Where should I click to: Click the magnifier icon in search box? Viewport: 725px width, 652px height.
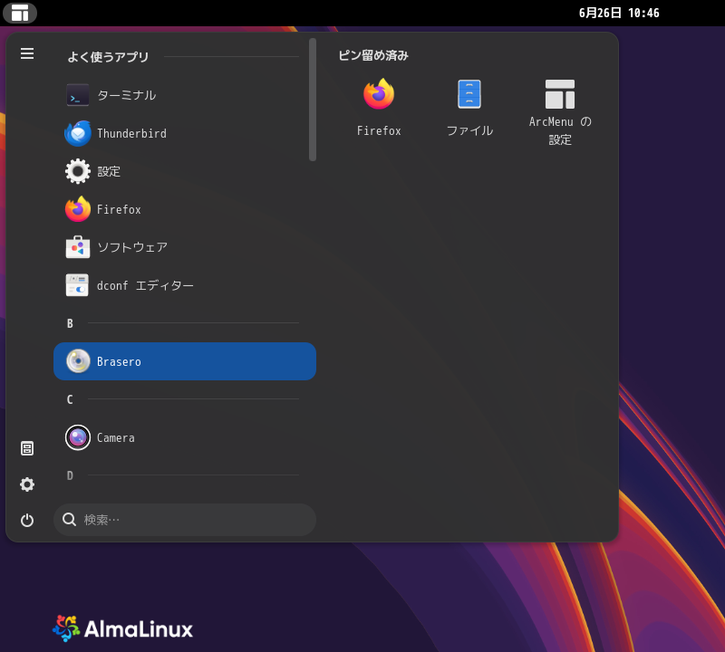(70, 520)
